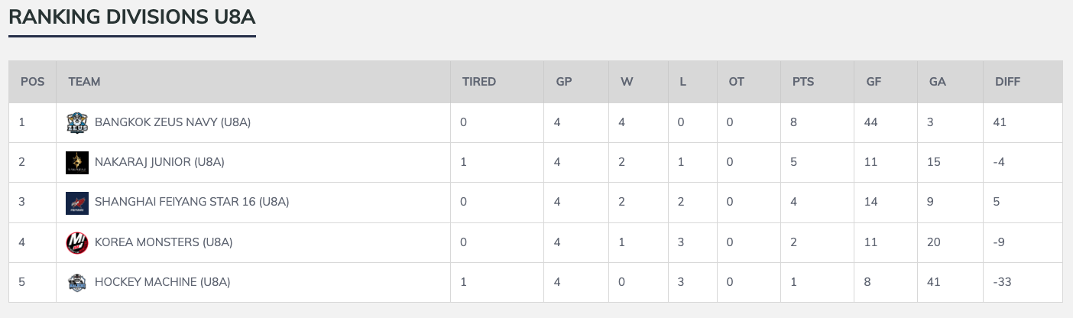Click the Nakaraj Junior team logo
The height and width of the screenshot is (318, 1073).
click(77, 162)
